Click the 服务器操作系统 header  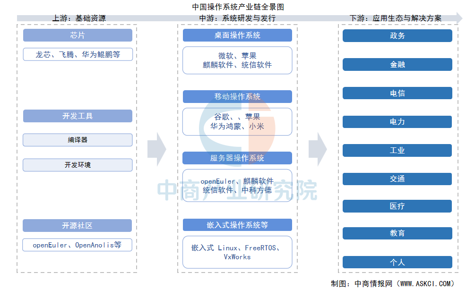[237, 158]
